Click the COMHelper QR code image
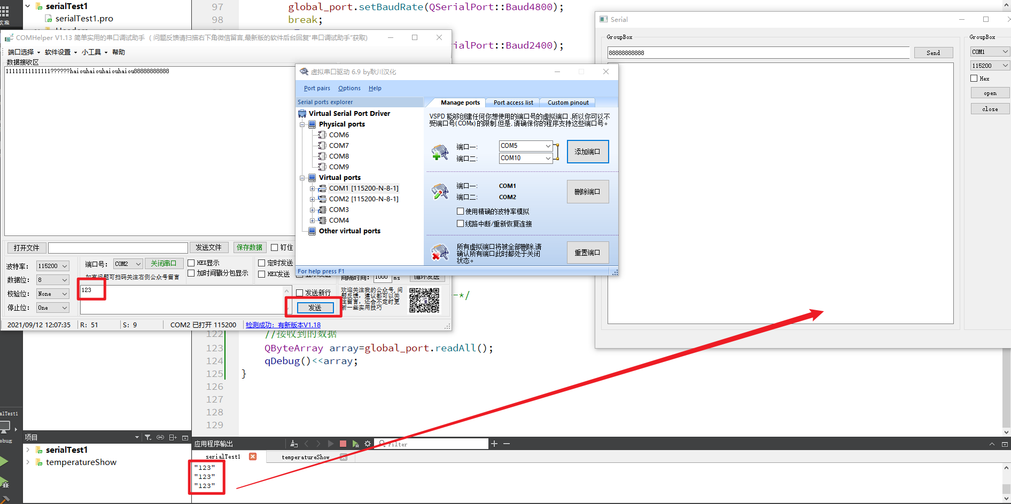This screenshot has height=504, width=1011. coord(424,300)
